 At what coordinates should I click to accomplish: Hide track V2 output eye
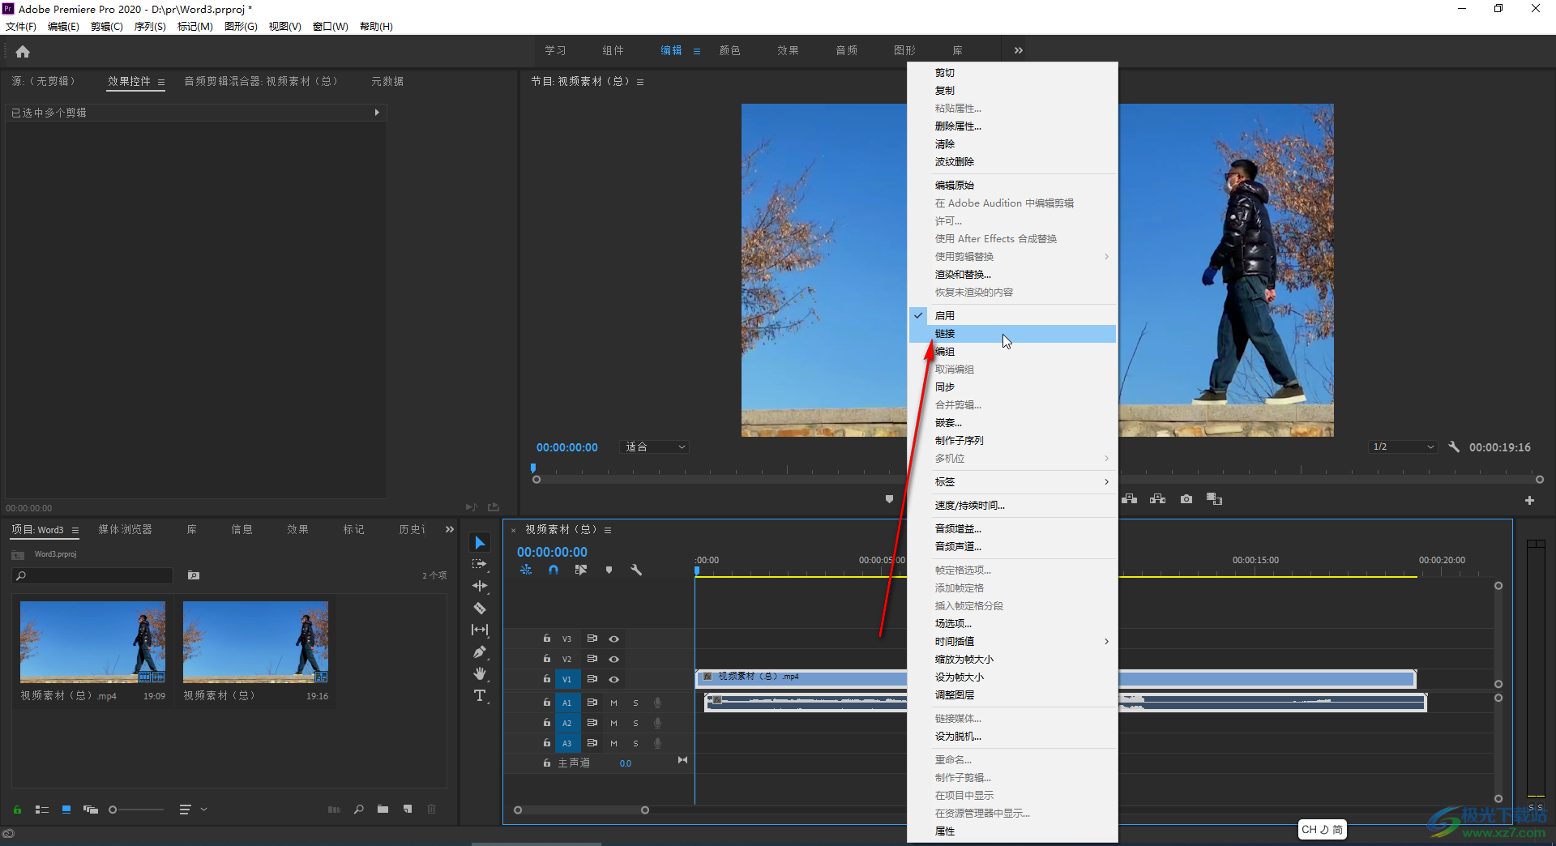[614, 659]
